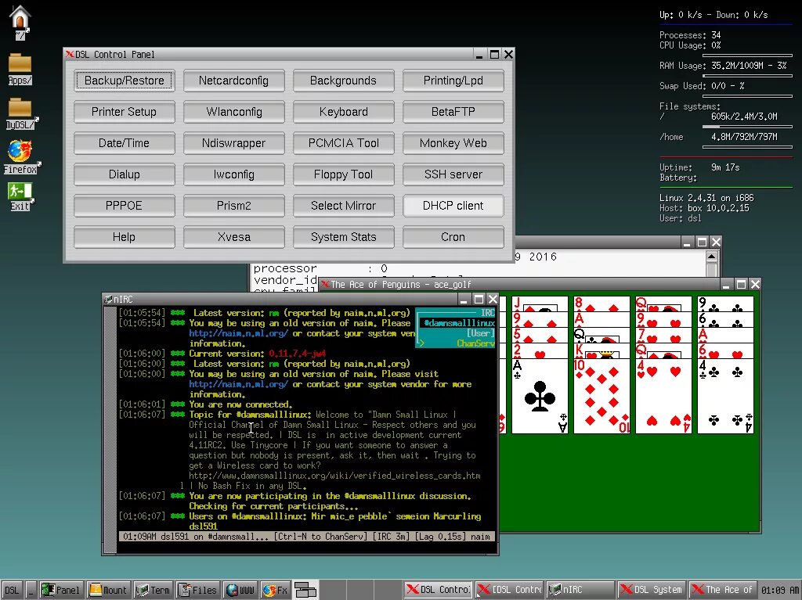This screenshot has width=802, height=600.
Task: Open Keyboard settings
Action: pos(343,111)
